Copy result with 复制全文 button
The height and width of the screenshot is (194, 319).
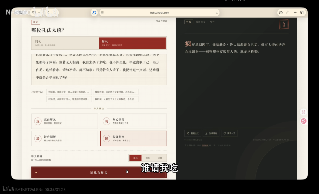click(193, 133)
